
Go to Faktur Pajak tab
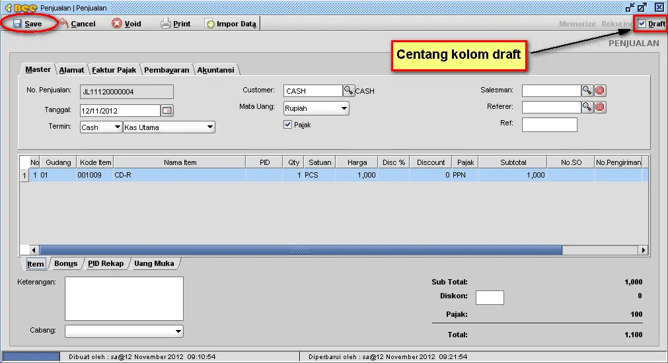(x=114, y=70)
